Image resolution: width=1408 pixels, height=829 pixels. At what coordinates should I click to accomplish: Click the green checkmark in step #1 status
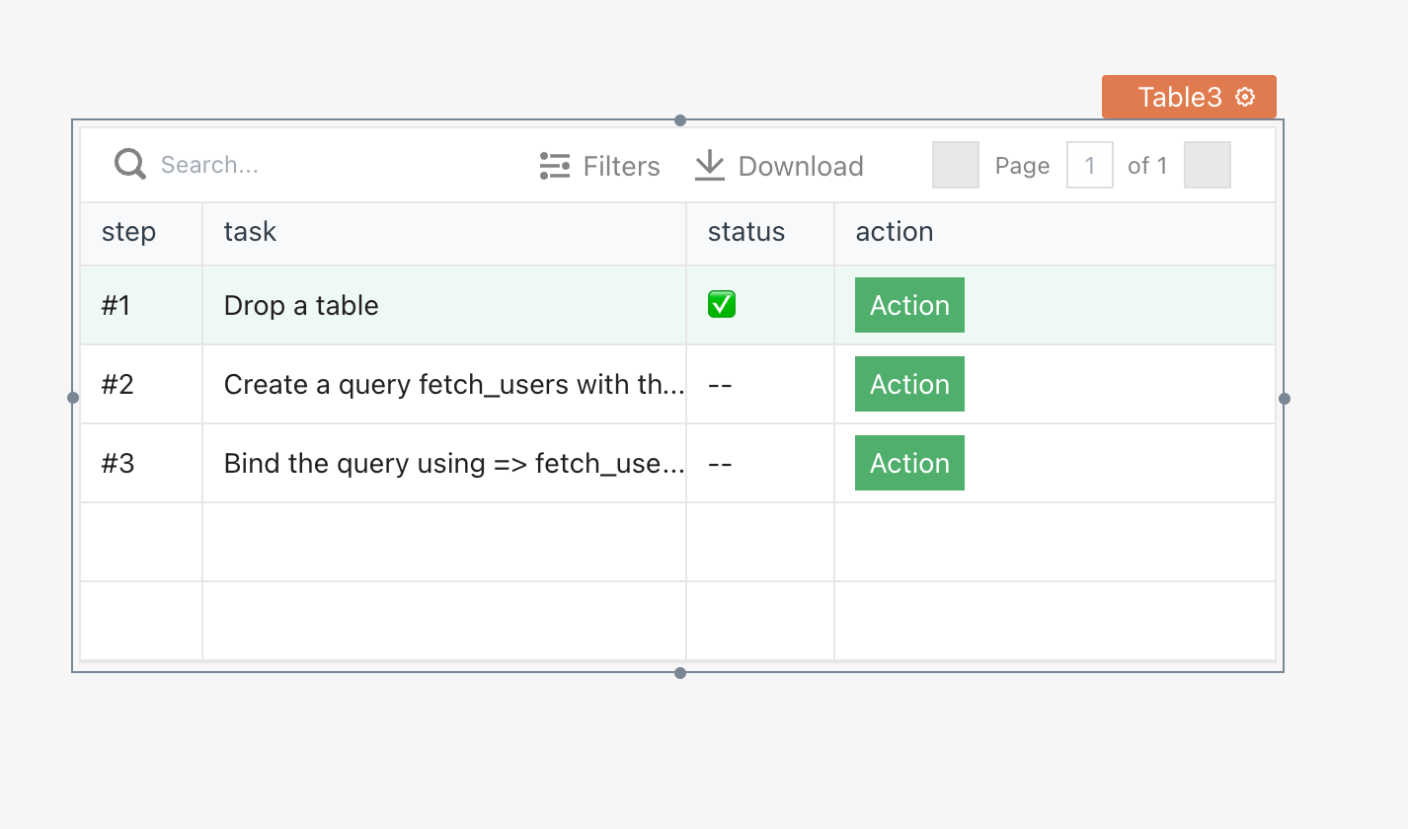pos(721,305)
